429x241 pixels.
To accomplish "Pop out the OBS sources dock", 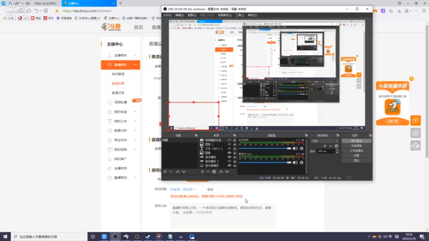I will [x=234, y=135].
